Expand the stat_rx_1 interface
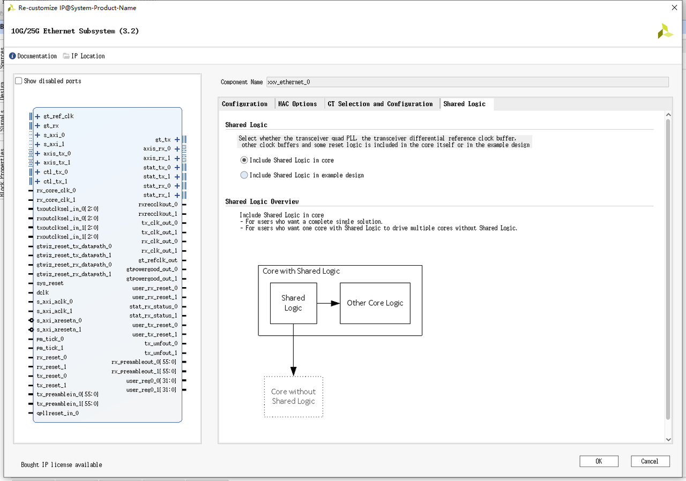The height and width of the screenshot is (481, 686). (177, 195)
